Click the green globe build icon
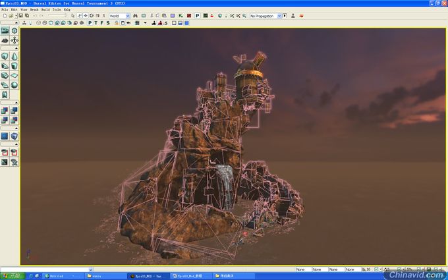 pos(219,16)
